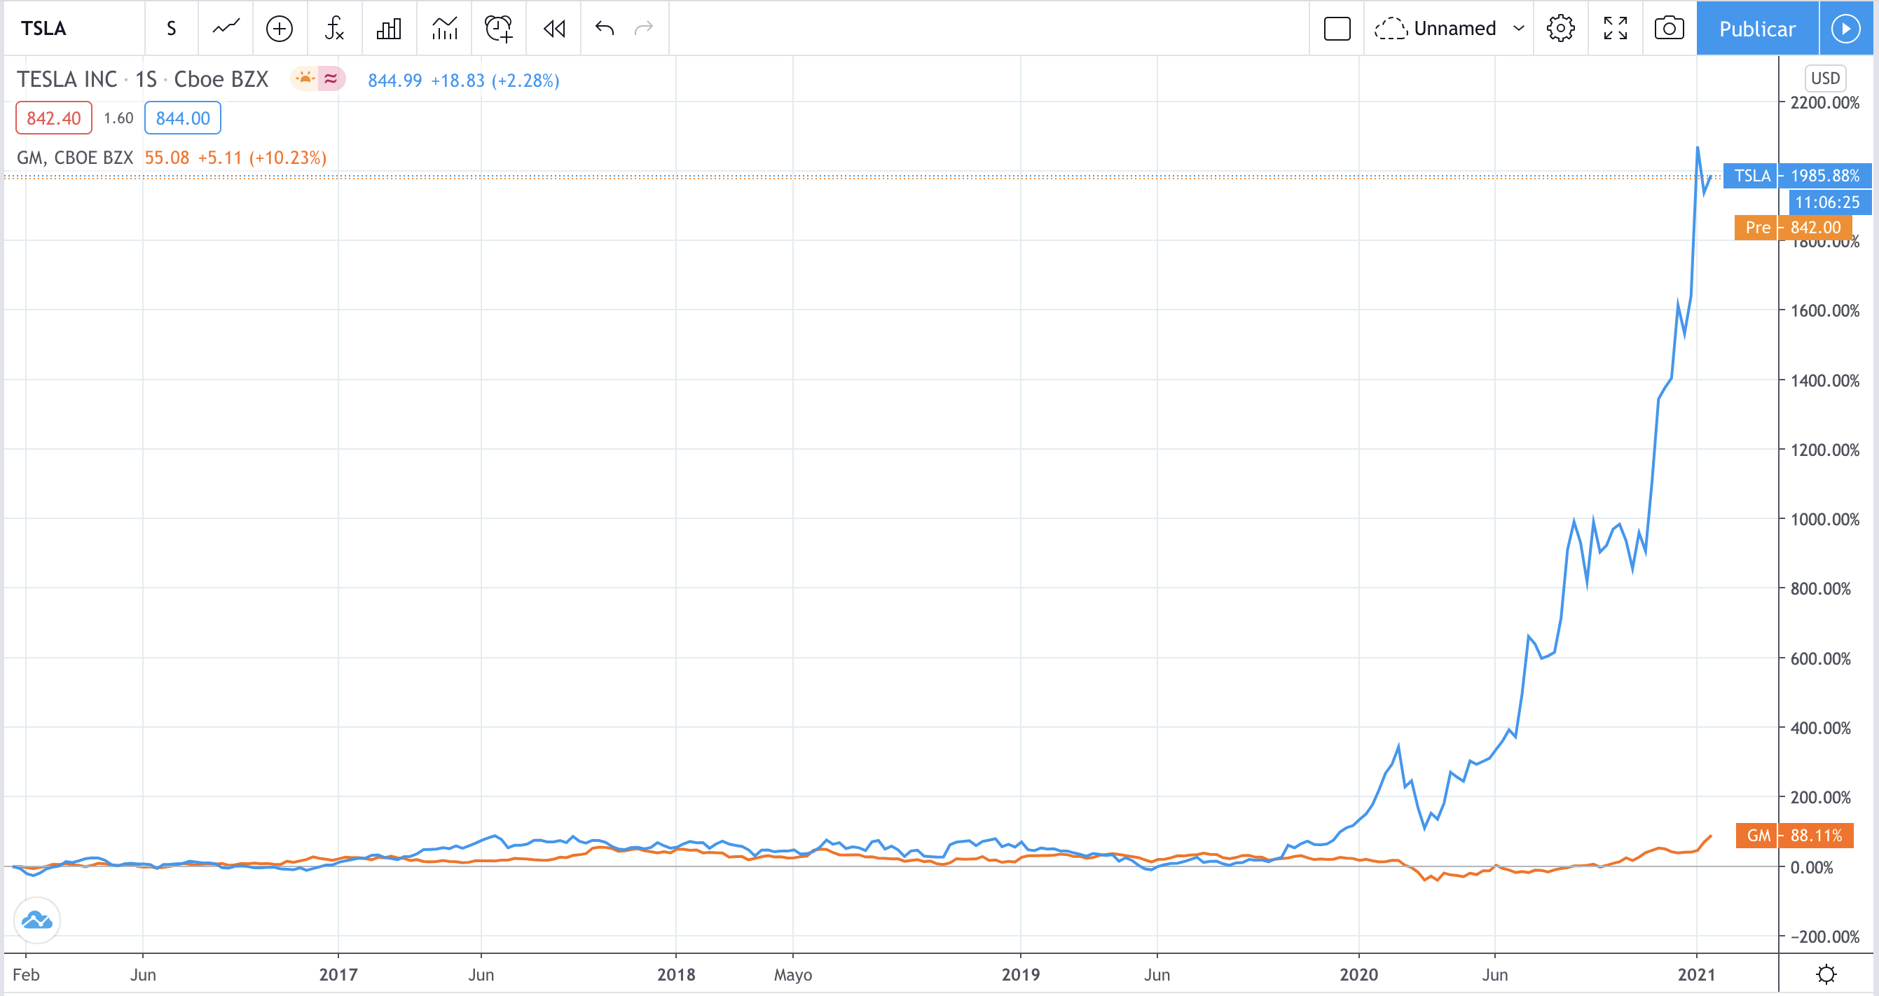Open indicators and strategies fx menu
The height and width of the screenshot is (996, 1879).
point(334,29)
